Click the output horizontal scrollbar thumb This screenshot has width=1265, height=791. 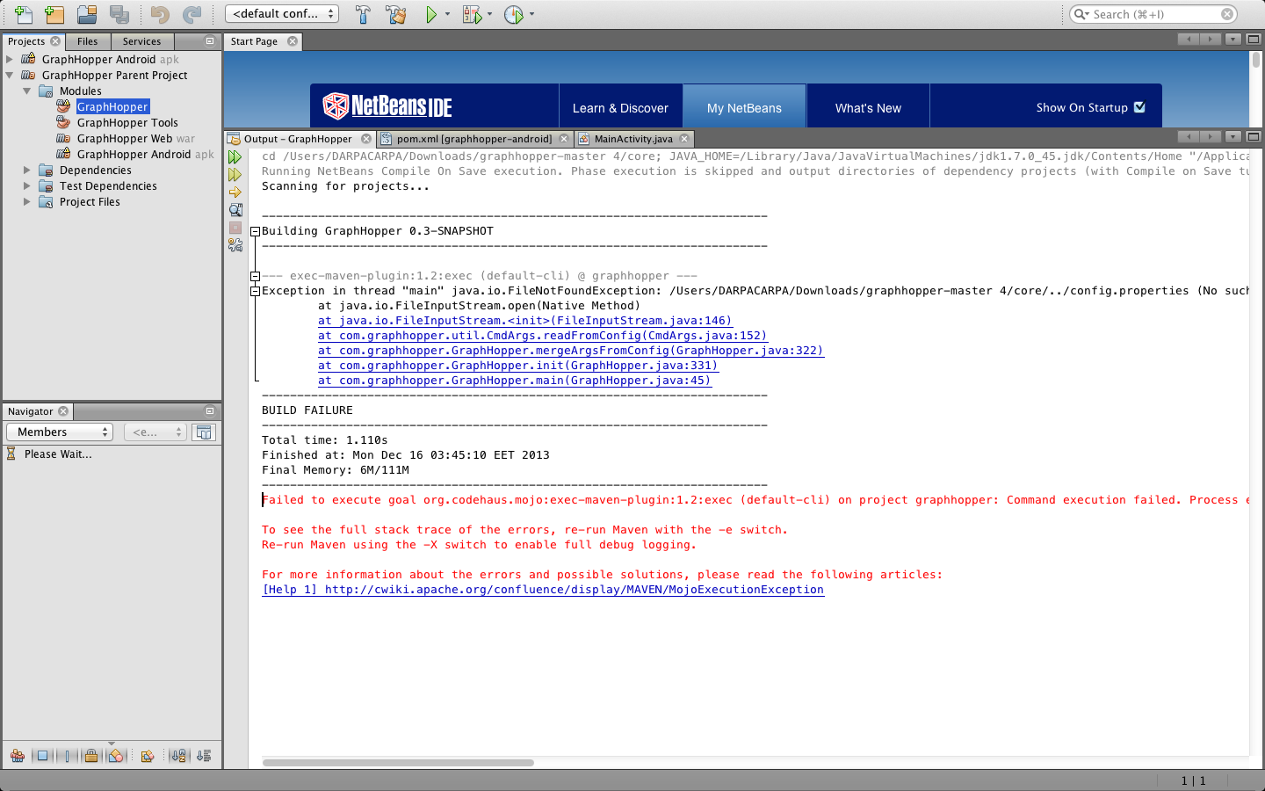tap(398, 763)
